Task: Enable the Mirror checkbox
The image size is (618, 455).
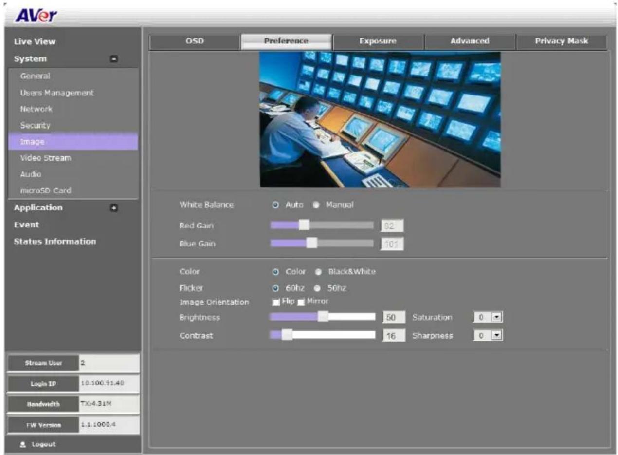Action: pyautogui.click(x=301, y=302)
